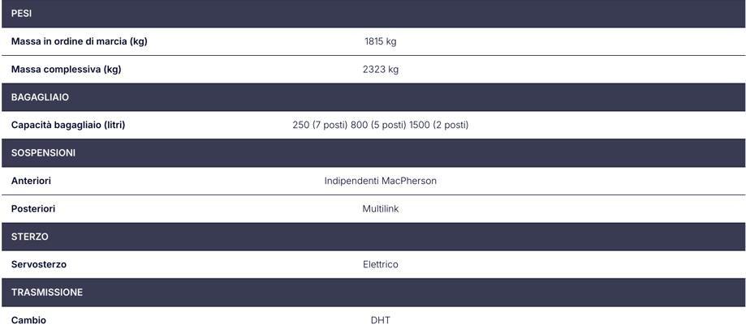Select the 2323 kg value
This screenshot has width=746, height=333.
380,70
